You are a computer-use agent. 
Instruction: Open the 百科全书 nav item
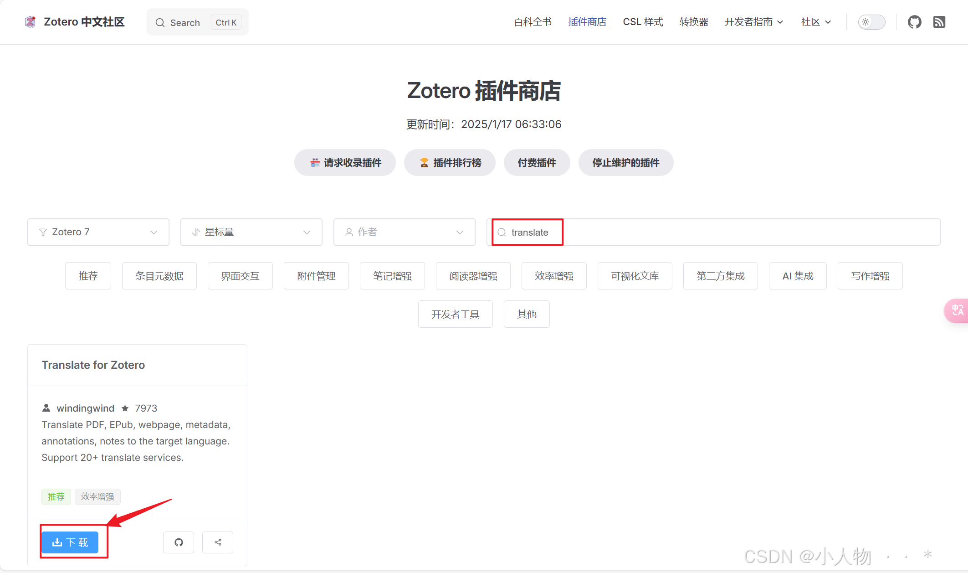click(x=533, y=22)
